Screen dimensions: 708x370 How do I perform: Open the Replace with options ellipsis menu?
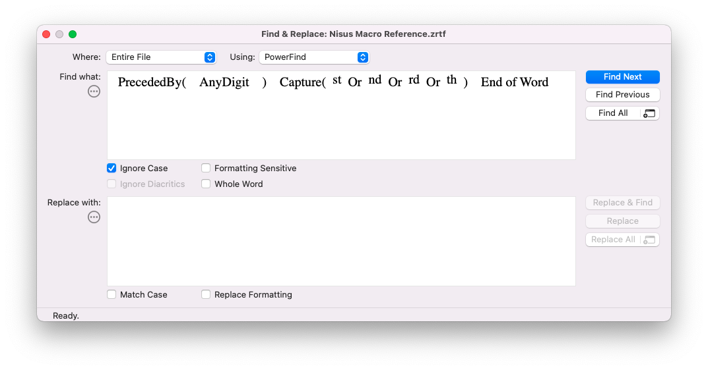click(x=94, y=217)
